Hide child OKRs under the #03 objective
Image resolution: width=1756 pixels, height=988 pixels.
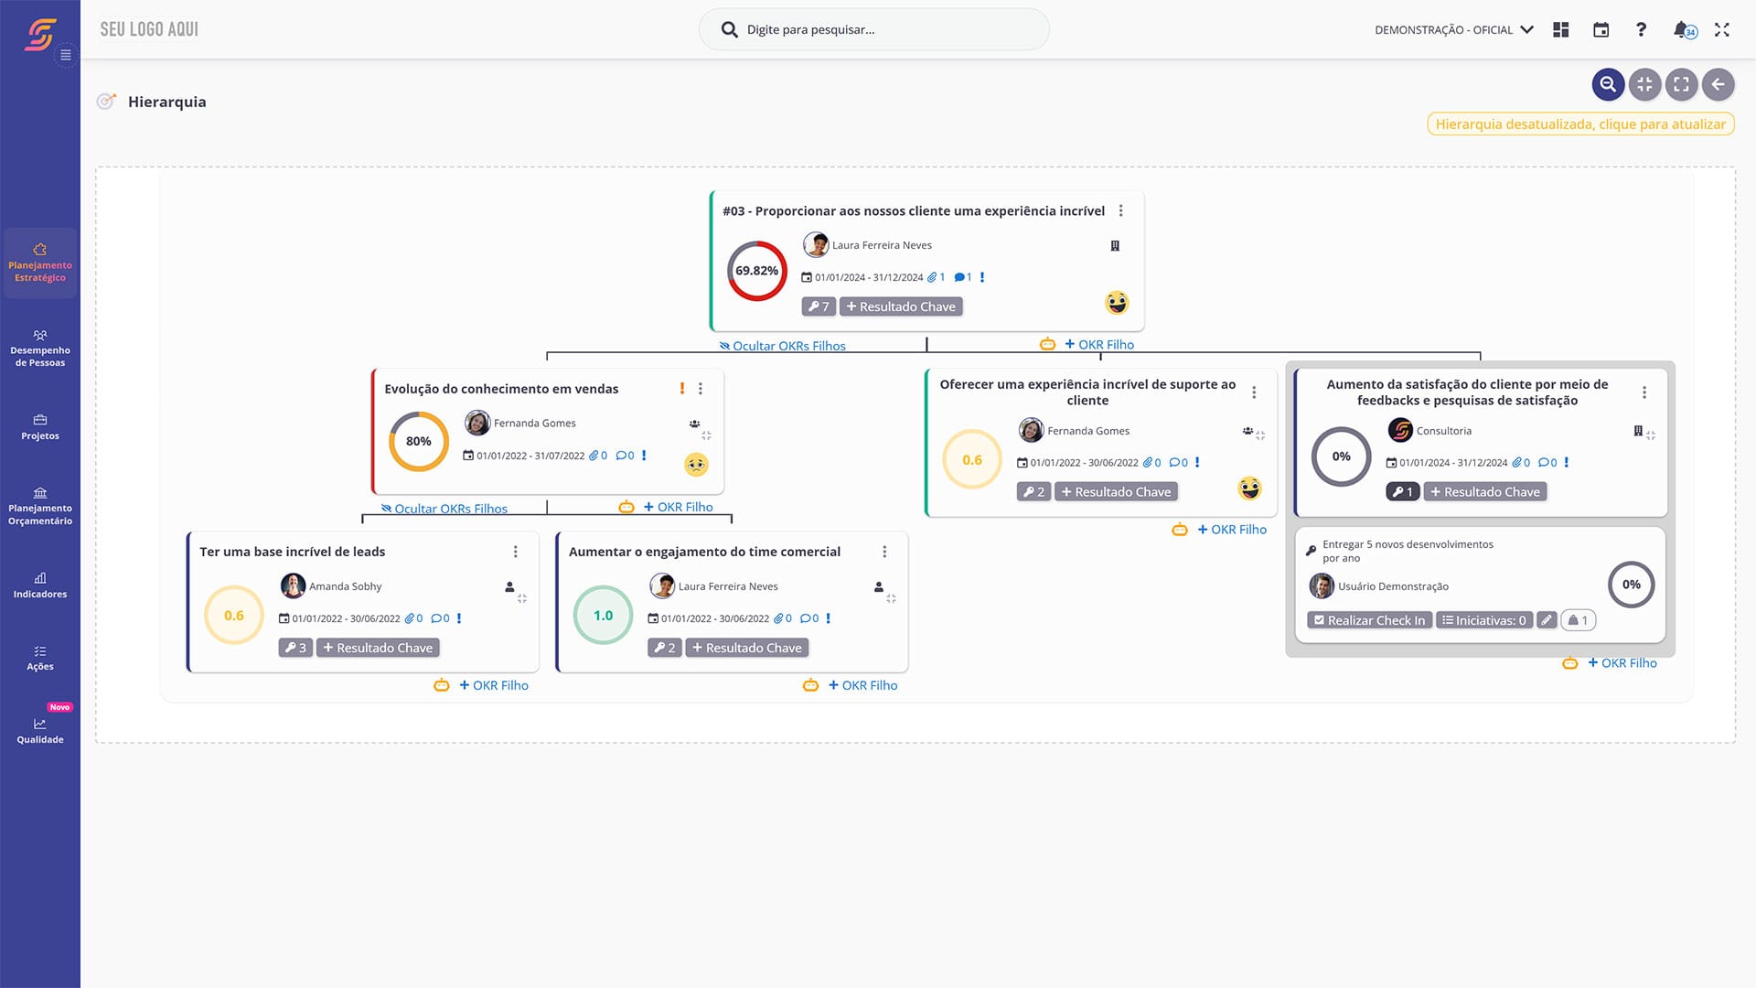784,346
